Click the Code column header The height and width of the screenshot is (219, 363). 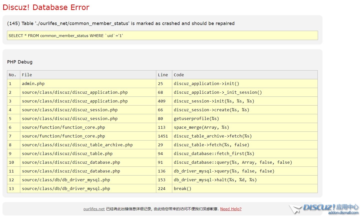pos(179,75)
